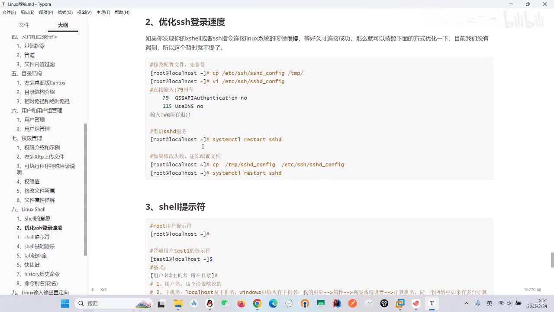Go to outline heading 五、目录结构
Viewport: 554px width, 312px height.
click(27, 73)
